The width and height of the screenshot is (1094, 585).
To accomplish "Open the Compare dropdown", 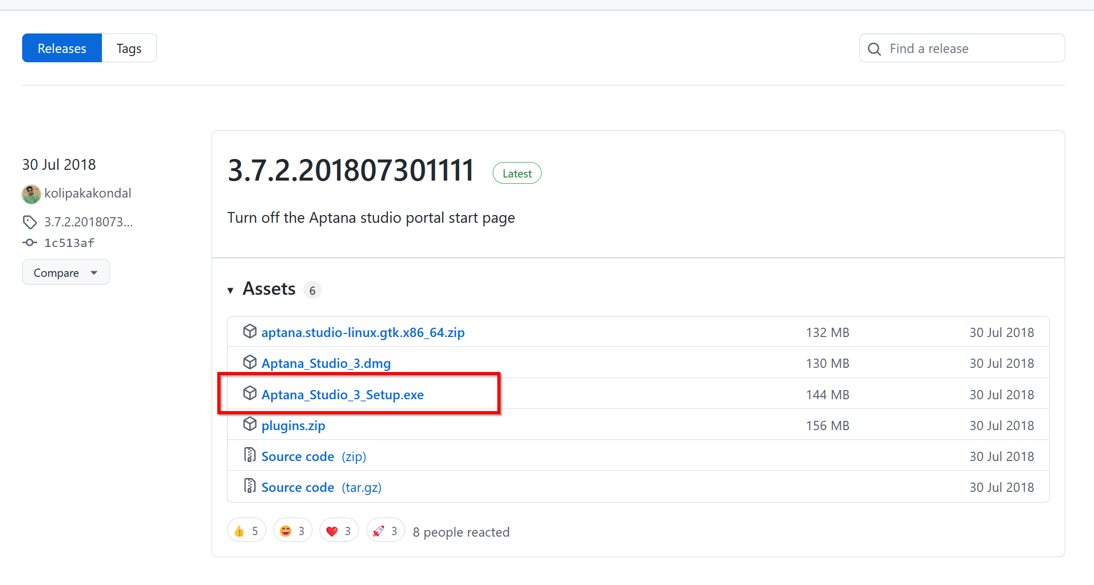I will (66, 272).
